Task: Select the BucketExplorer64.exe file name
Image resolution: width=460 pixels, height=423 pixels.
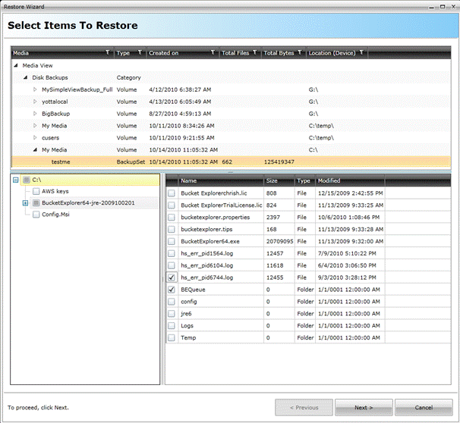Action: (210, 241)
